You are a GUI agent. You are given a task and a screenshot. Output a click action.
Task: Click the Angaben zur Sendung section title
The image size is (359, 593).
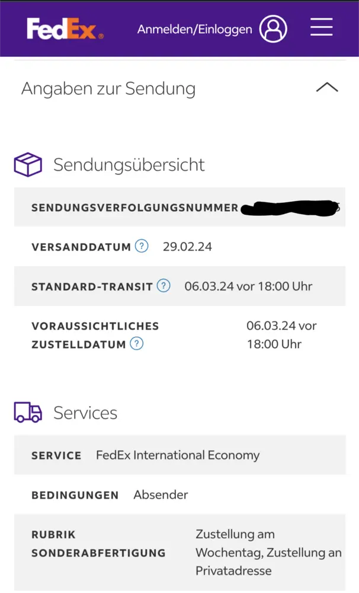click(108, 89)
